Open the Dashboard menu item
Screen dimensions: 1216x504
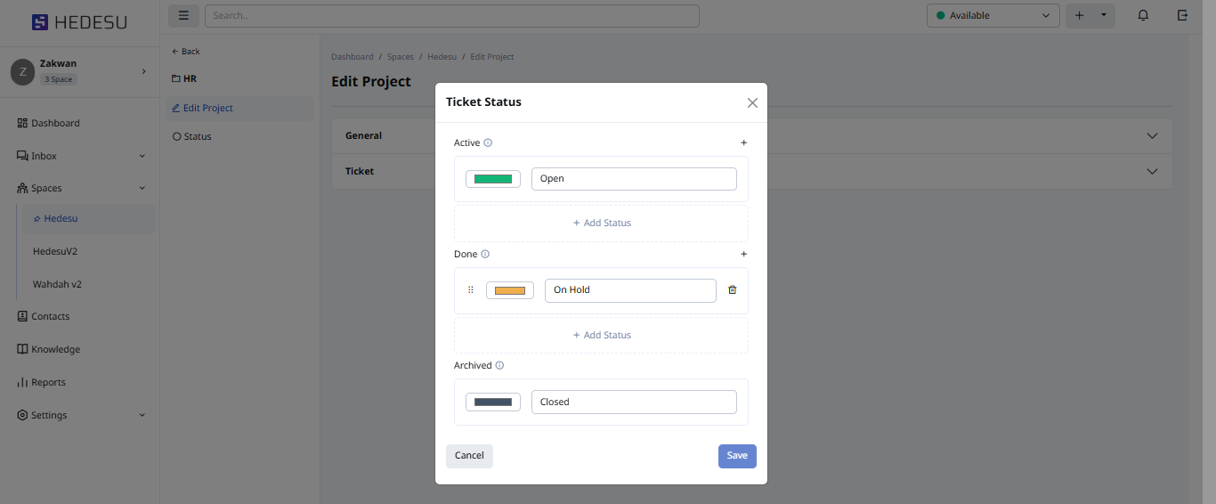55,123
